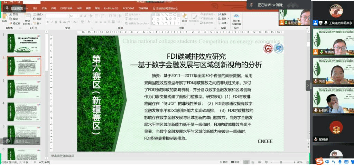Open the Design (设计) ribbon tab
The height and width of the screenshot is (165, 354).
coord(35,8)
